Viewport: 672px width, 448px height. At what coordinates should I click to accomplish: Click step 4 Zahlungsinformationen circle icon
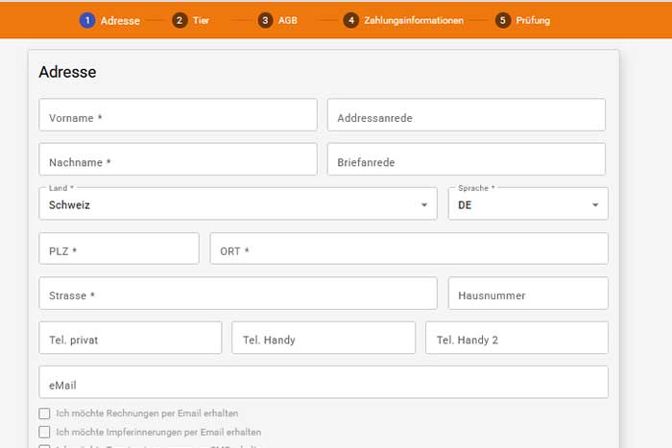click(351, 20)
